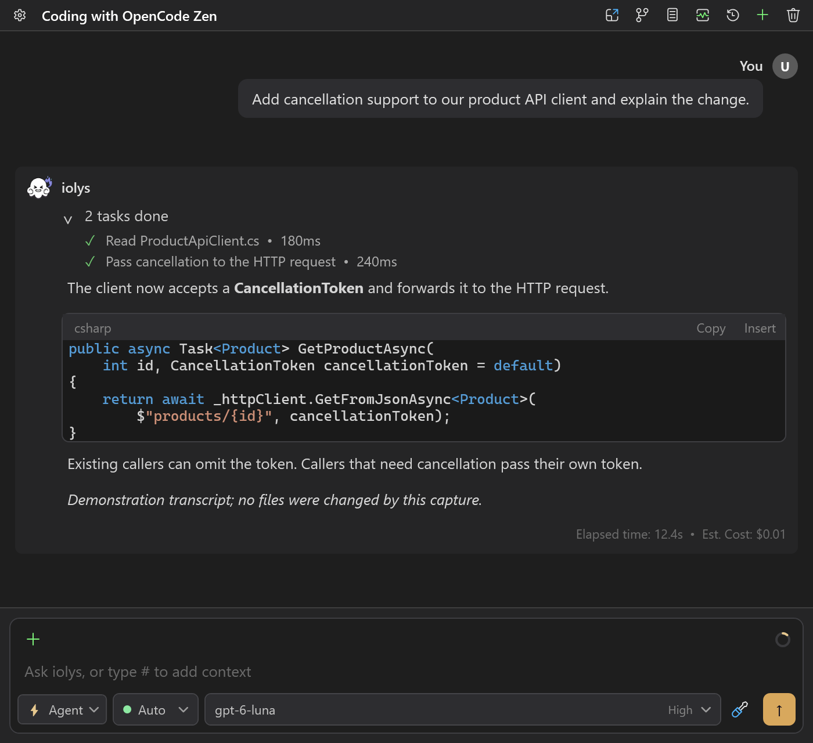Open settings gear beside the chat title
Viewport: 813px width, 743px height.
pos(20,16)
